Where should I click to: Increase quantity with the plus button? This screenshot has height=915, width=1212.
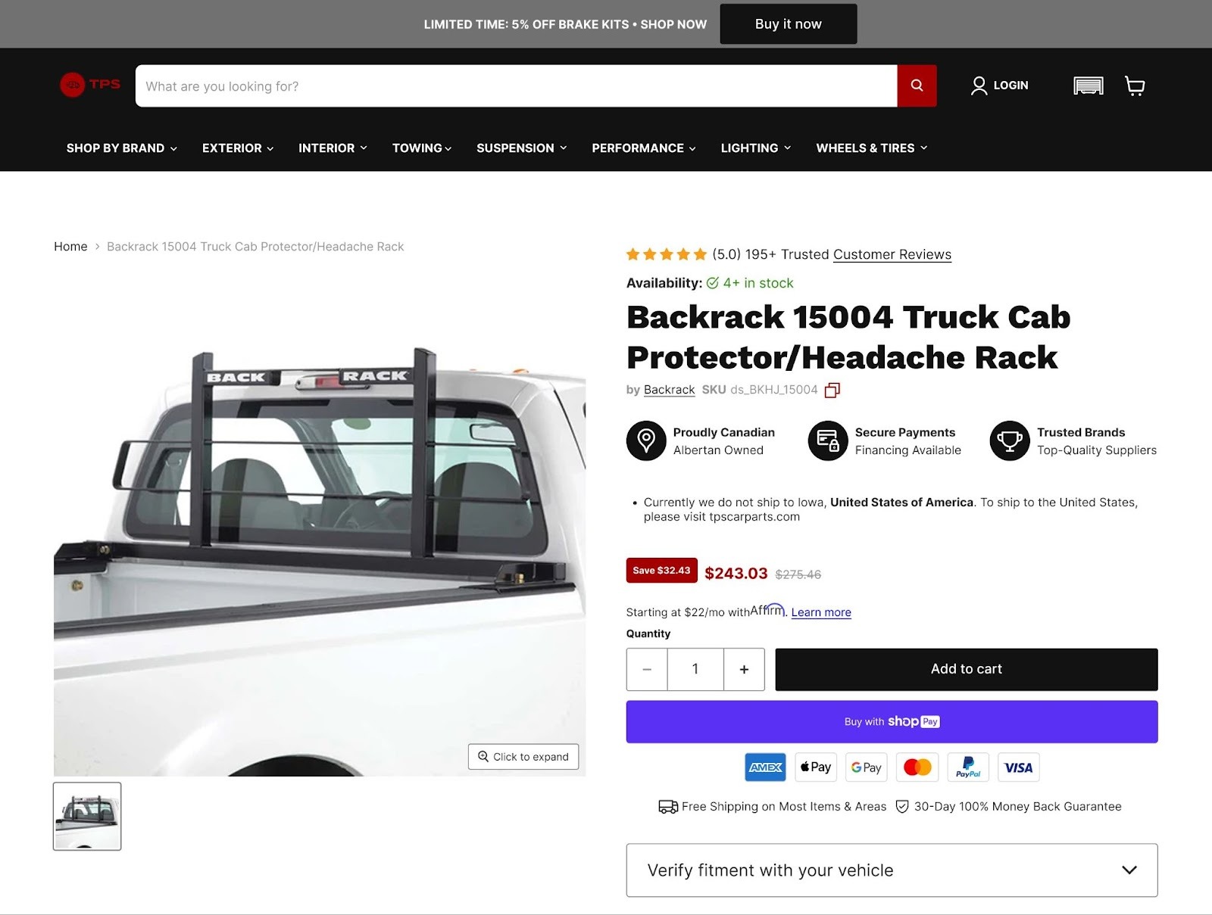[x=744, y=670]
